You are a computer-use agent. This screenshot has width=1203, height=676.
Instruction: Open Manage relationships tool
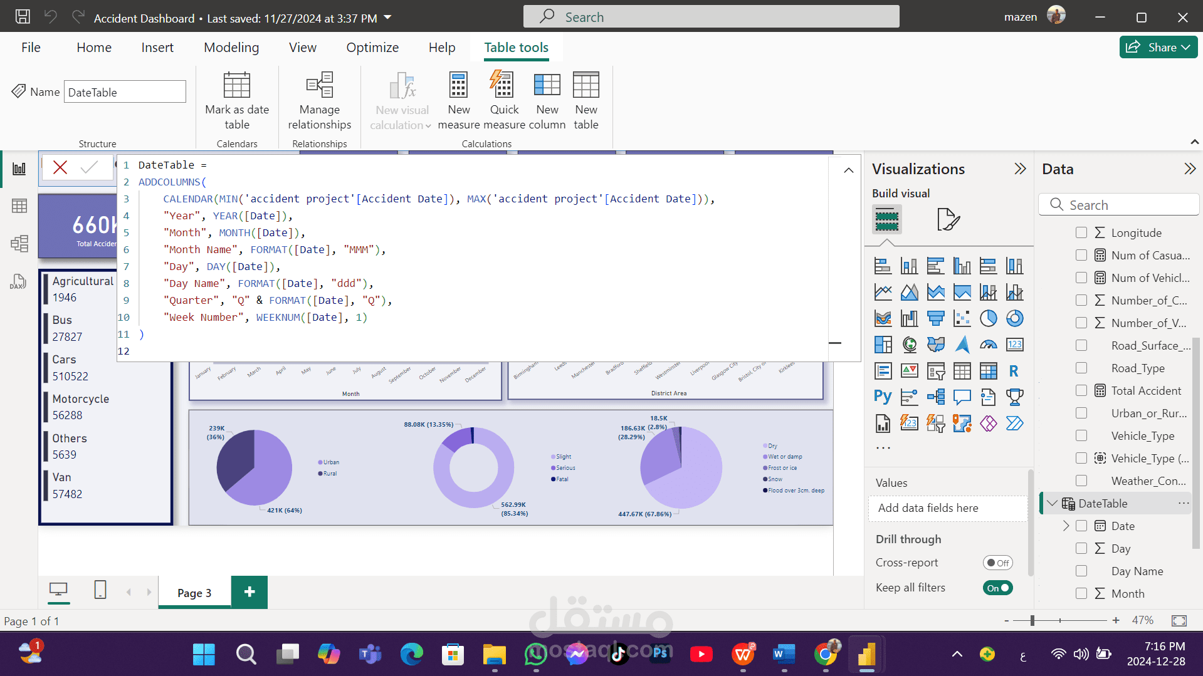[x=319, y=100]
